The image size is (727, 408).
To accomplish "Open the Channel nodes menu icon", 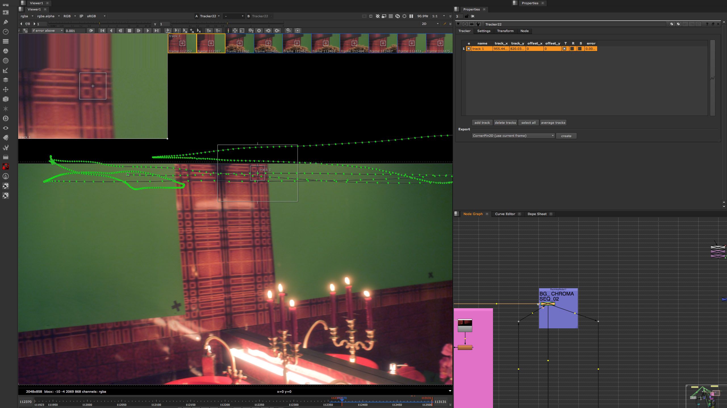I will 5,41.
